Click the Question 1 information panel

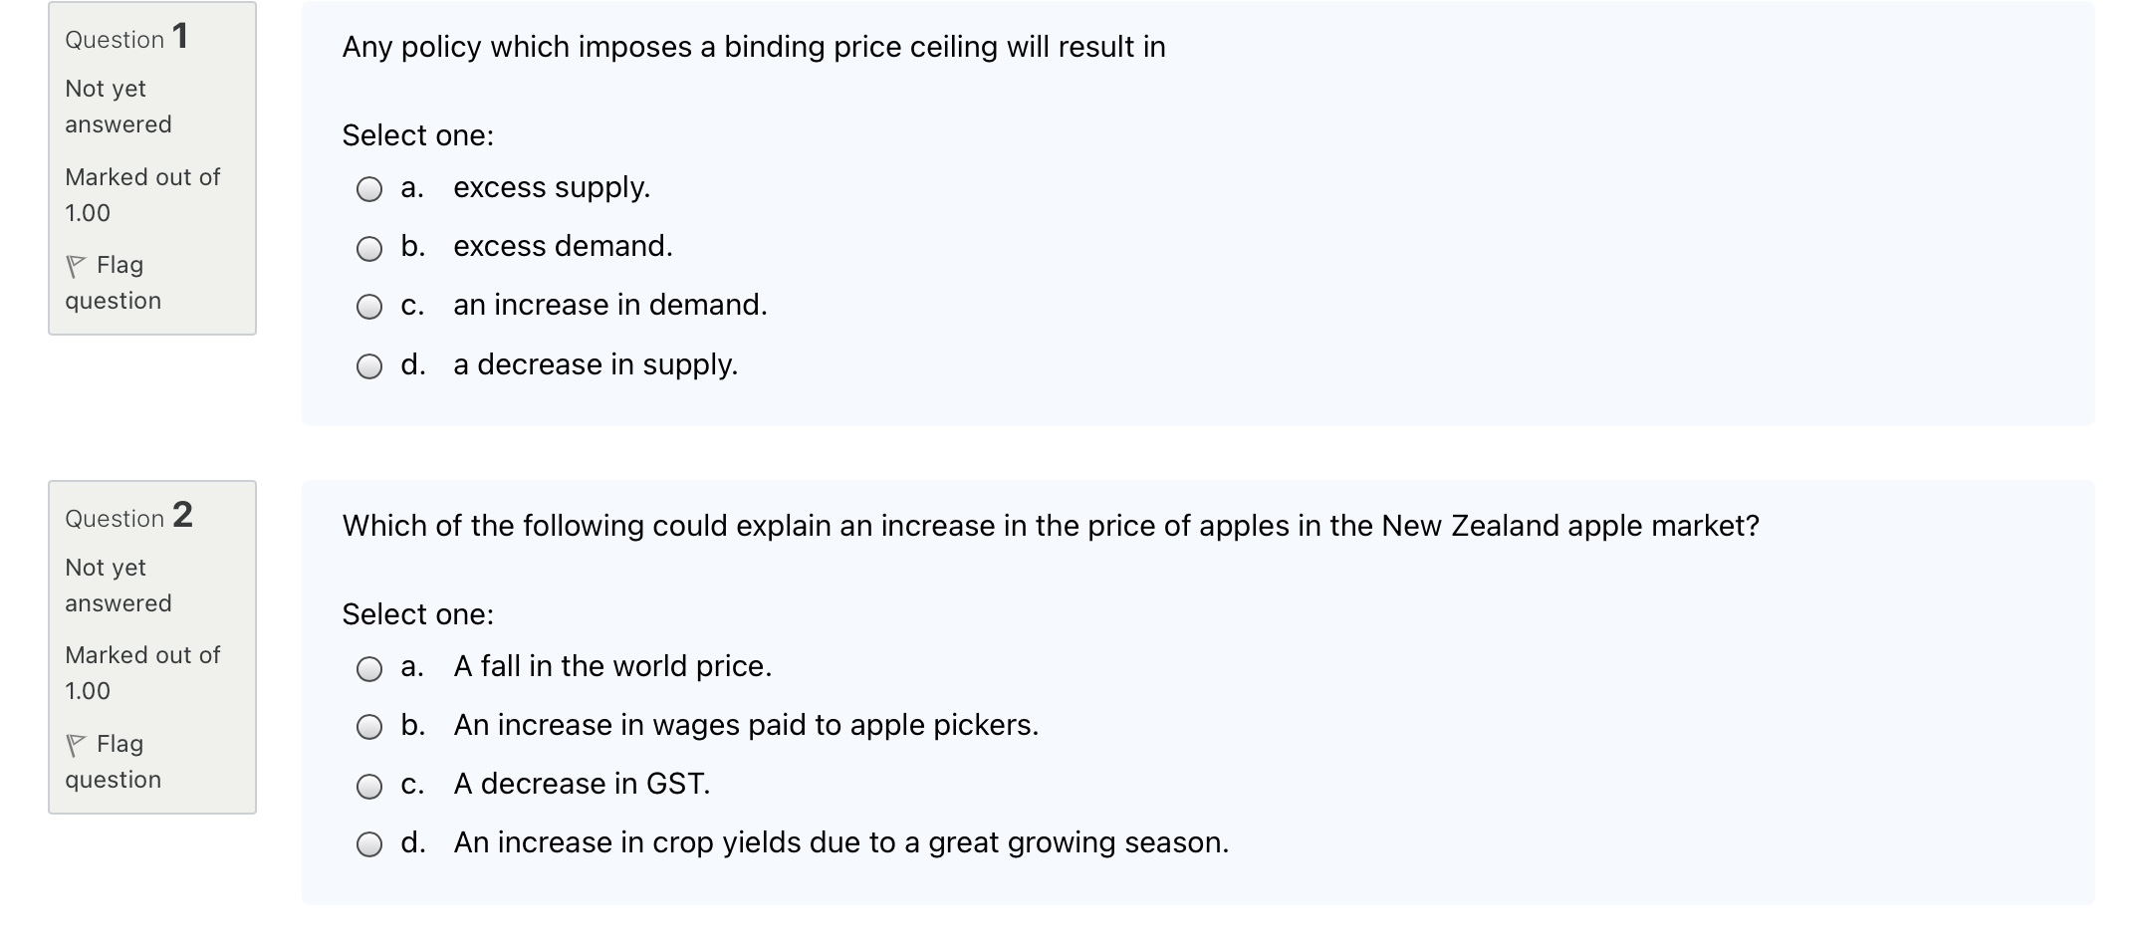tap(151, 169)
